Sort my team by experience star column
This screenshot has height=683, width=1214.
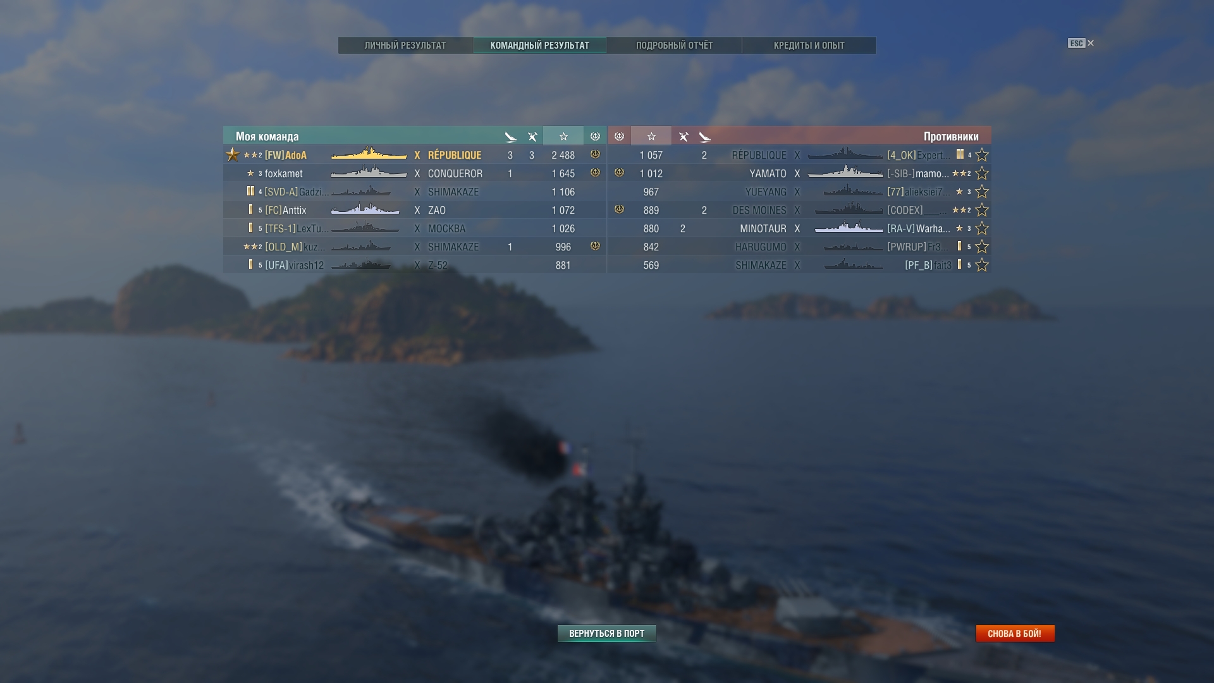point(563,136)
